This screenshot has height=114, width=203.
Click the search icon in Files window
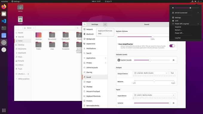pyautogui.click(x=78, y=28)
